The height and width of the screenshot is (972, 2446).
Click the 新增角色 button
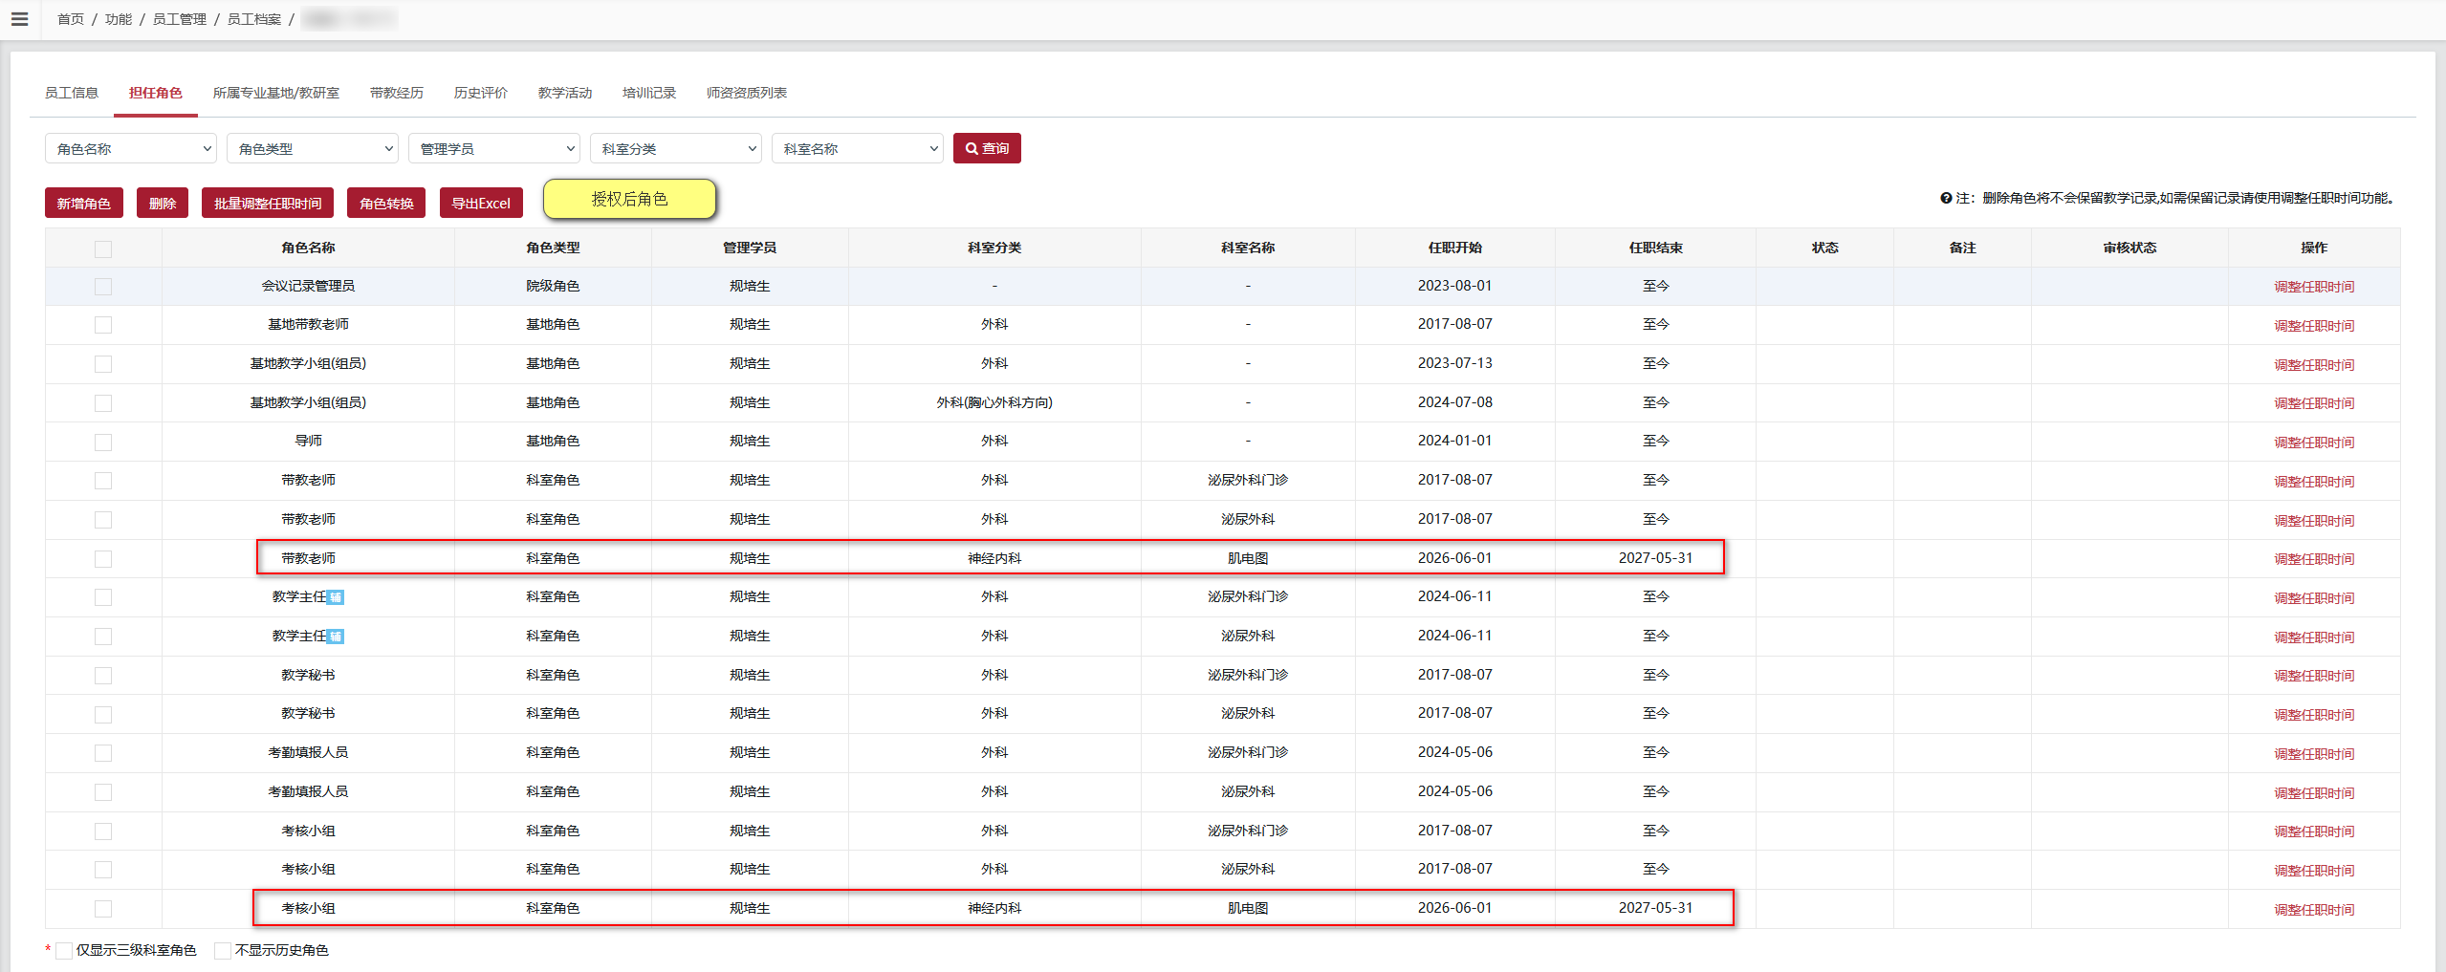(84, 203)
